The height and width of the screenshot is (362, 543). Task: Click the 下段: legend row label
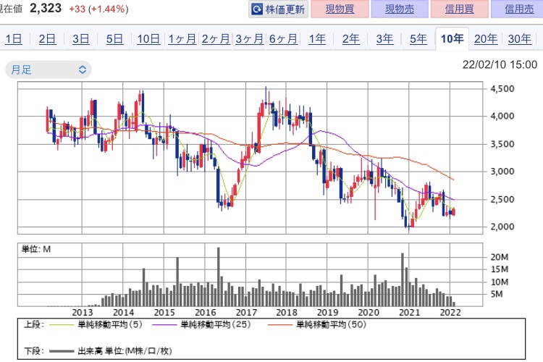coord(34,351)
